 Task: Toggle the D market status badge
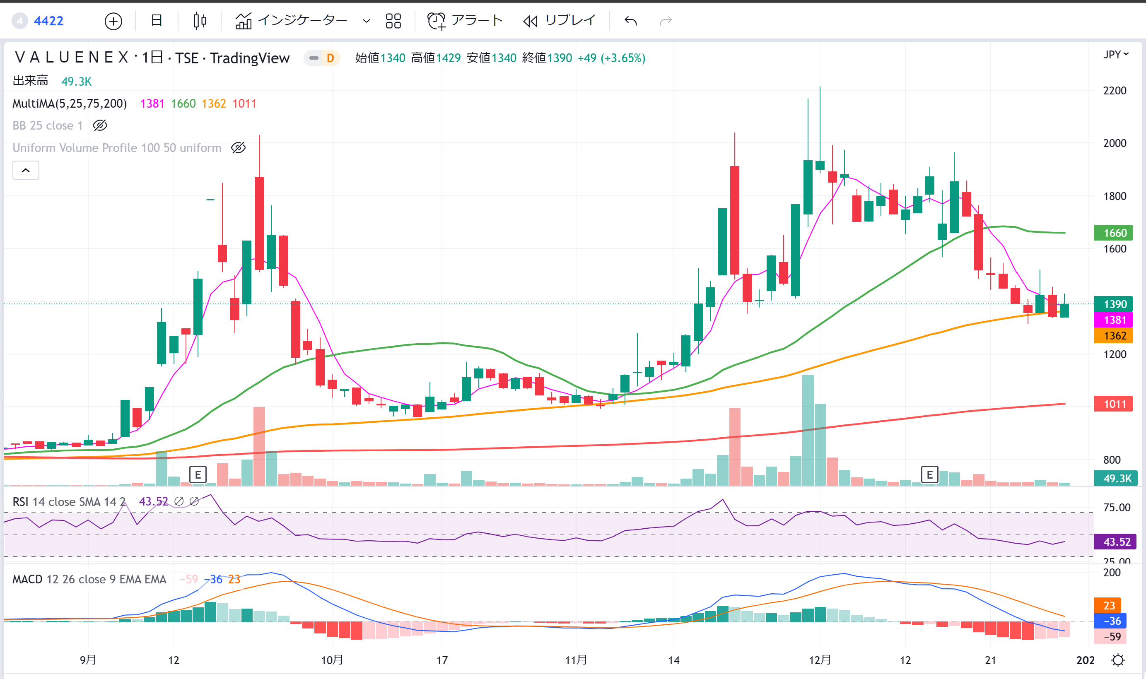(330, 58)
